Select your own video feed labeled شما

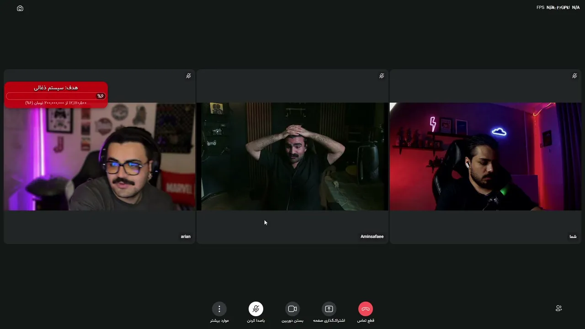coord(485,156)
